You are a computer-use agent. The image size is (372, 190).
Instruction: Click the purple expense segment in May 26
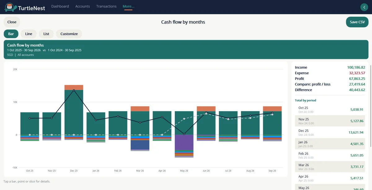[184, 142]
